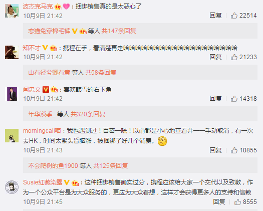Open 闫忠文's avatar thumbnail

pos(12,94)
